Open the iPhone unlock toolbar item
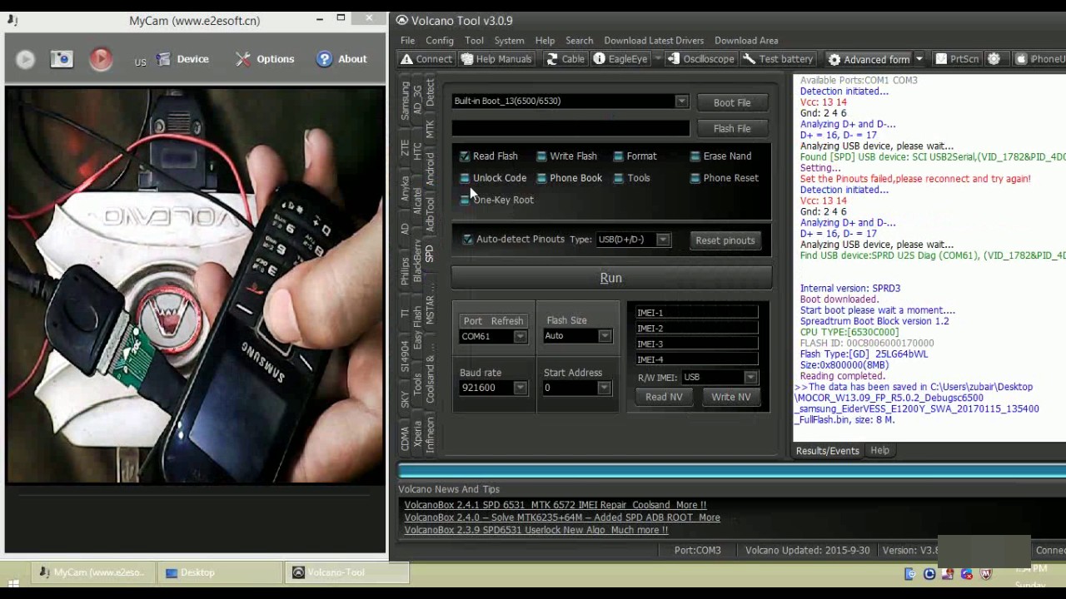The width and height of the screenshot is (1066, 599). click(1039, 59)
